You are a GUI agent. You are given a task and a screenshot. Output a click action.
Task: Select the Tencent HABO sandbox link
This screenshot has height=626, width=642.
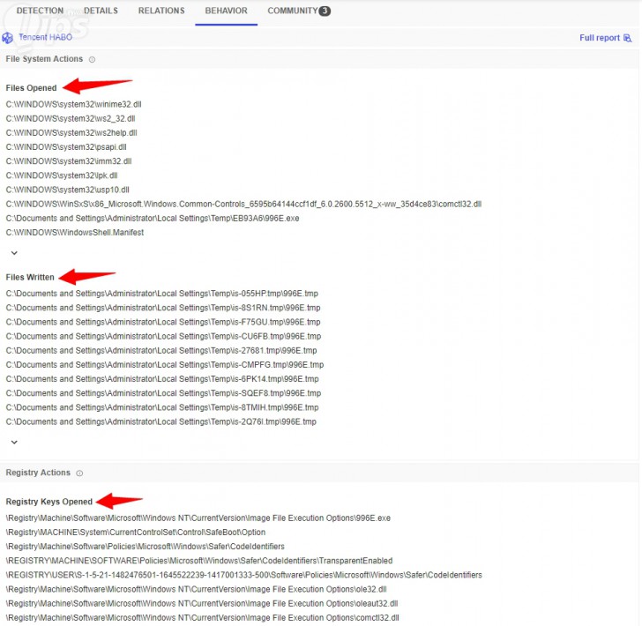point(45,37)
